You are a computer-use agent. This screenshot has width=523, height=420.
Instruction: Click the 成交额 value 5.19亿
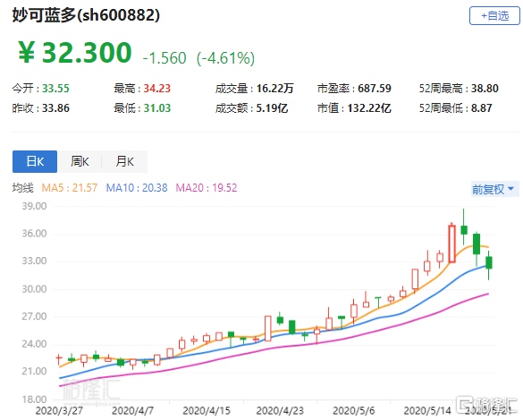point(272,108)
